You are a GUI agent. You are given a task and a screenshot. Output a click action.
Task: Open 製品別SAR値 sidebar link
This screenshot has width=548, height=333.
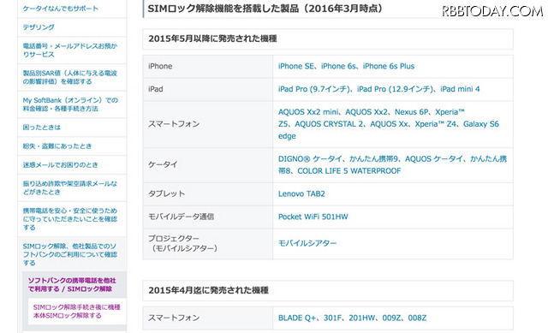pyautogui.click(x=70, y=77)
